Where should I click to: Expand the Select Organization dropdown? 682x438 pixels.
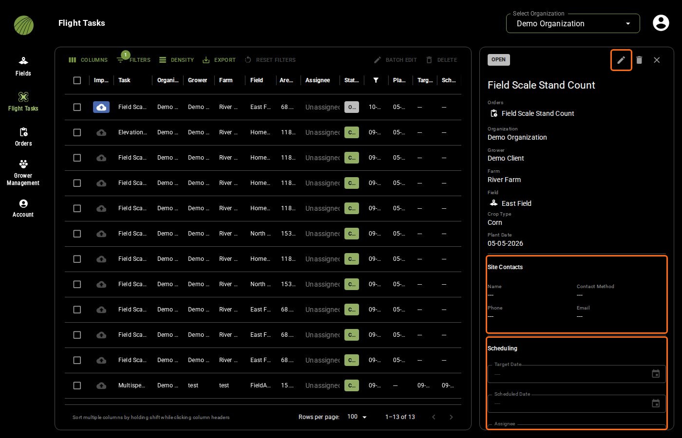(x=573, y=23)
